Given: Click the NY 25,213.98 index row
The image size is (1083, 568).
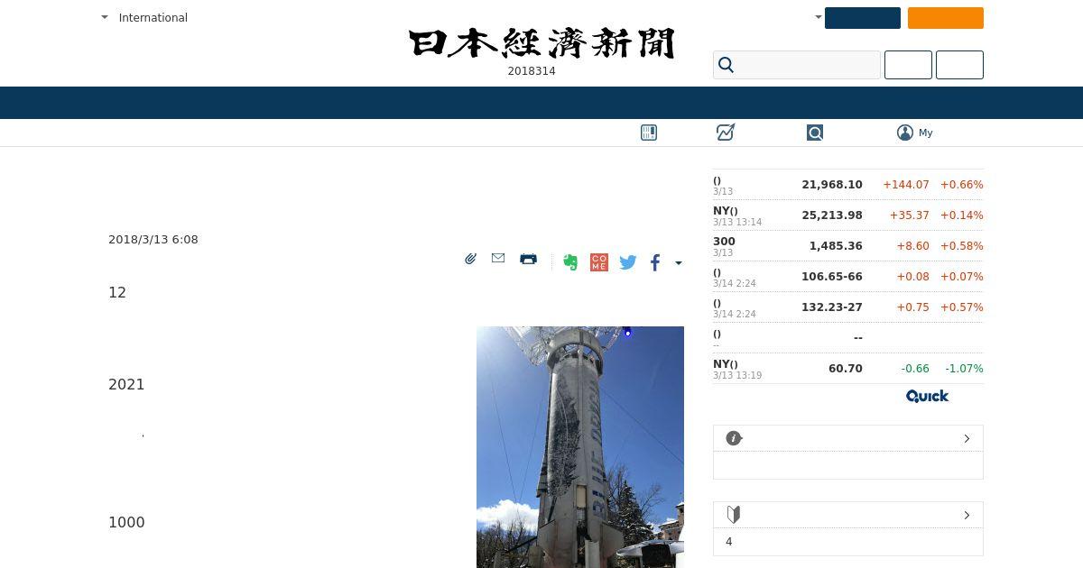Looking at the screenshot, I should 848,215.
